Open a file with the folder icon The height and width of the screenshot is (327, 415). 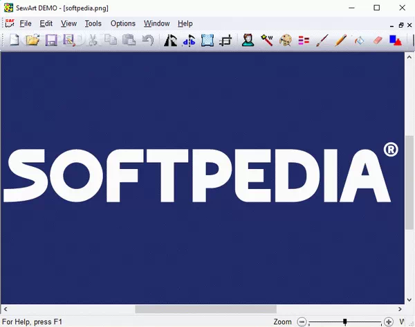33,41
